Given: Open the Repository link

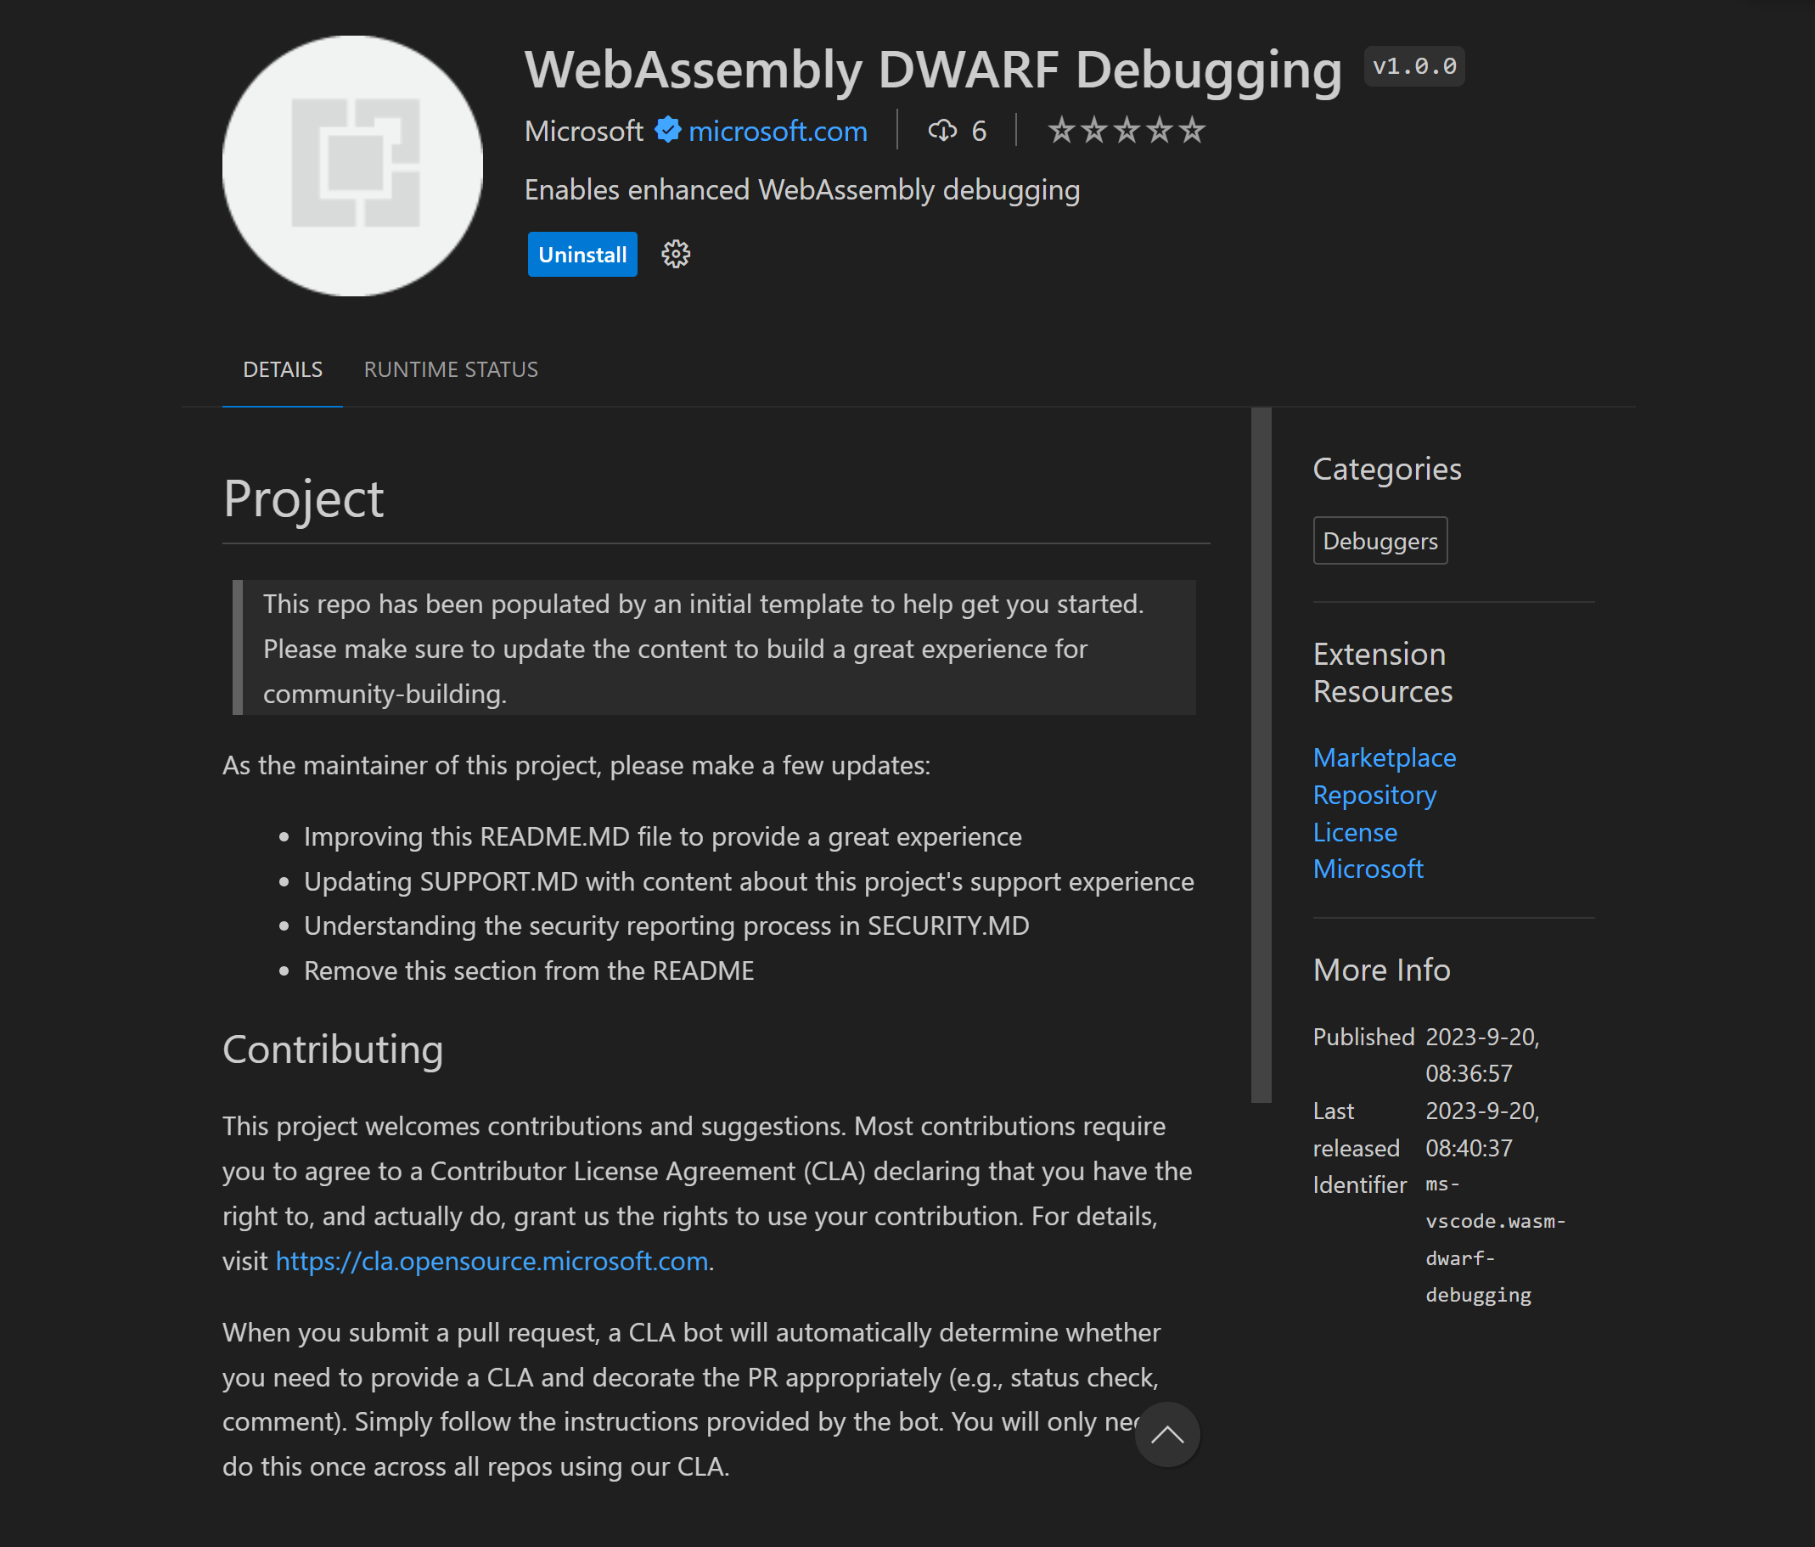Looking at the screenshot, I should tap(1374, 795).
